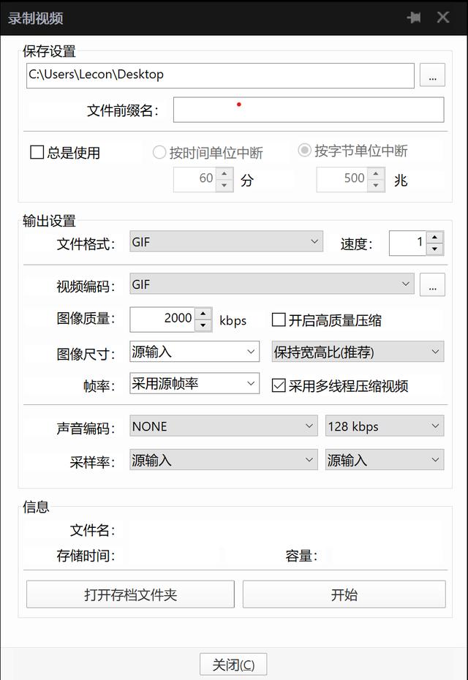Open the 帧率 采用源帧率 dropdown
This screenshot has height=680, width=468.
195,383
